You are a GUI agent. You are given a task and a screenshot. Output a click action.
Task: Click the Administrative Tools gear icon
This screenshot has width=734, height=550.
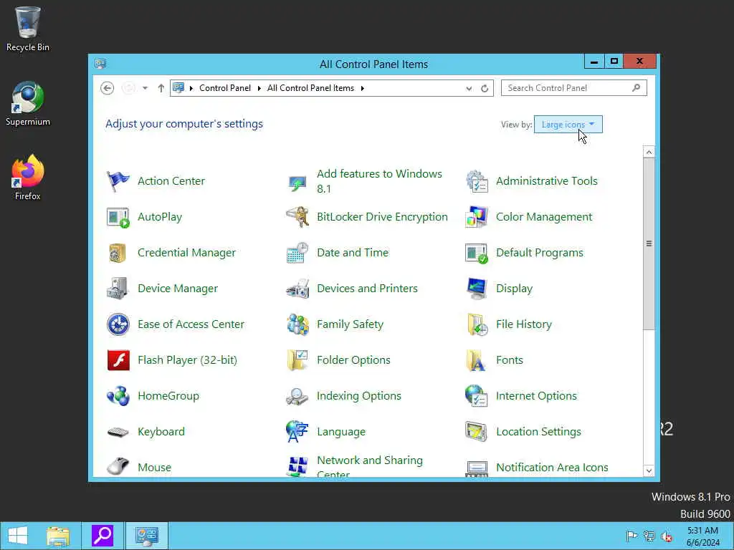[477, 181]
